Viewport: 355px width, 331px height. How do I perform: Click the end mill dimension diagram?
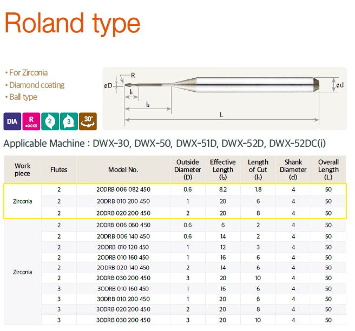[x=225, y=98]
